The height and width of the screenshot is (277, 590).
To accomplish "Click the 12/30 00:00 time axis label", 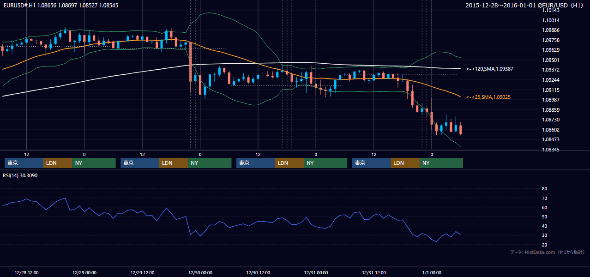I will click(x=200, y=272).
